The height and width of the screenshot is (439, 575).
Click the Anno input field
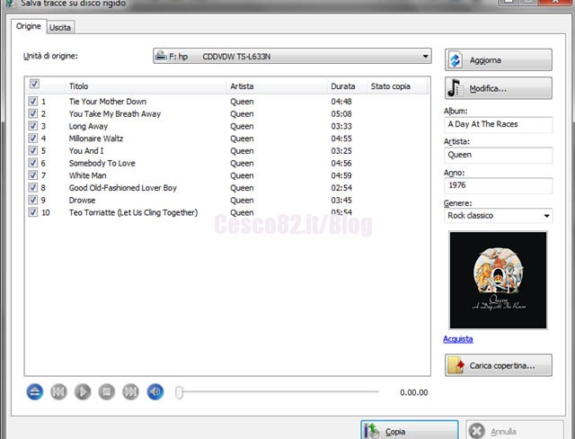click(498, 185)
